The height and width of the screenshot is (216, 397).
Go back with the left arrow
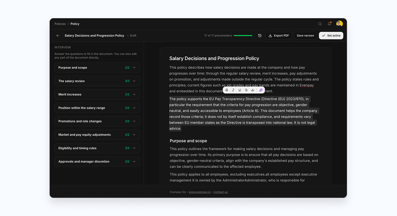click(x=58, y=36)
